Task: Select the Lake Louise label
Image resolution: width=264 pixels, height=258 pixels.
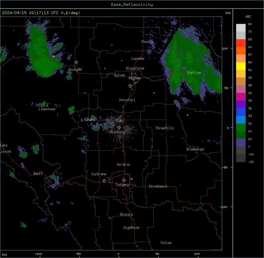Action: pos(6,148)
